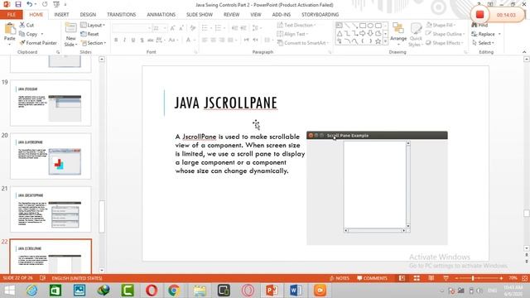Click Convert to SmartArt
530x298 pixels.
coord(302,43)
